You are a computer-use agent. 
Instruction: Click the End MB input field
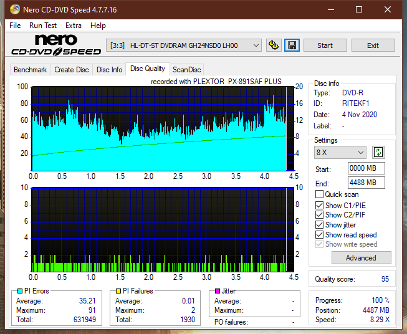click(x=366, y=183)
